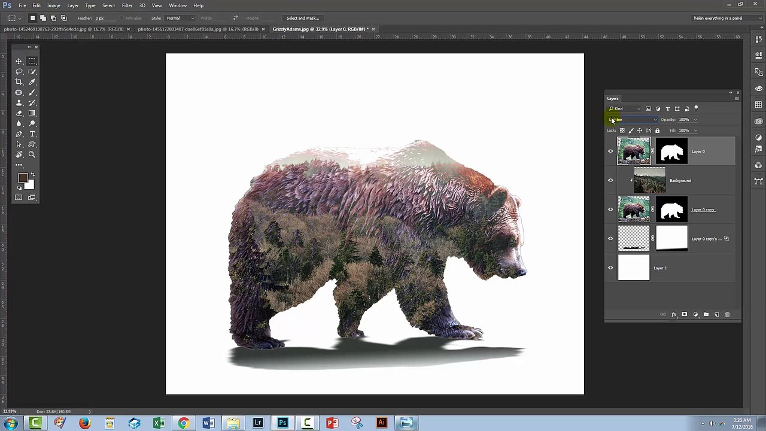
Task: Open the Filter menu
Action: [127, 5]
